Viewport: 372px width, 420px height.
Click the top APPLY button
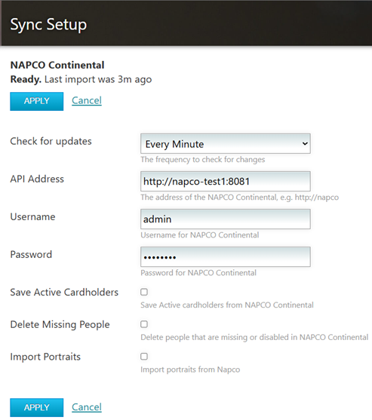click(37, 101)
